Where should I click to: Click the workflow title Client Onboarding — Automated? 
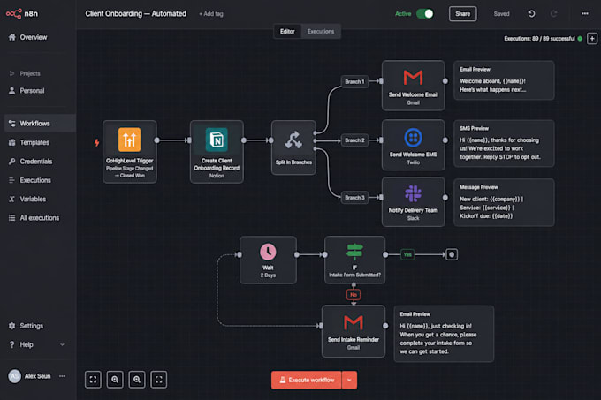(136, 14)
